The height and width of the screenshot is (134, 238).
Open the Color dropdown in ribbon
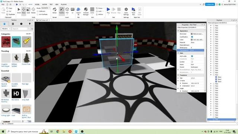[92, 15]
